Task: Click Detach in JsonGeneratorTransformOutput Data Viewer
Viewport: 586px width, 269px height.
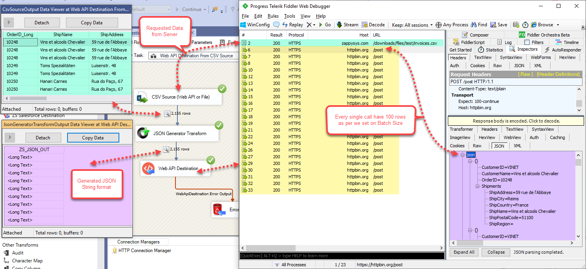Action: click(43, 137)
